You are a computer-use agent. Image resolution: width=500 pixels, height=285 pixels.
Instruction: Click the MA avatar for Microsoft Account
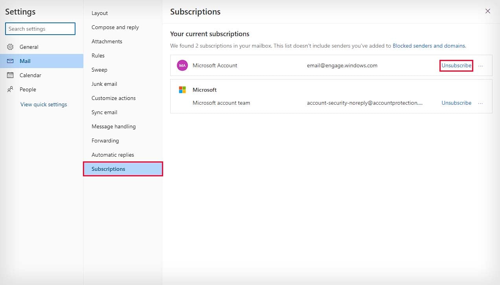point(182,65)
